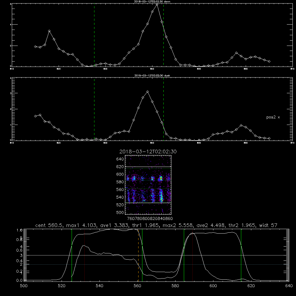The image size is (296, 296).
Task: Click the spectral image thumbnail in the center
Action: (x=148, y=185)
